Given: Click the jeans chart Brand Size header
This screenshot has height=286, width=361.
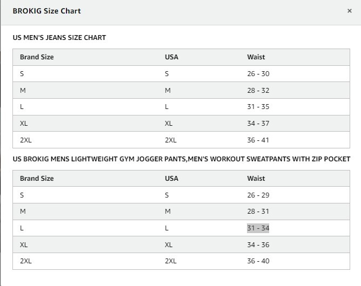Looking at the screenshot, I should coord(37,57).
